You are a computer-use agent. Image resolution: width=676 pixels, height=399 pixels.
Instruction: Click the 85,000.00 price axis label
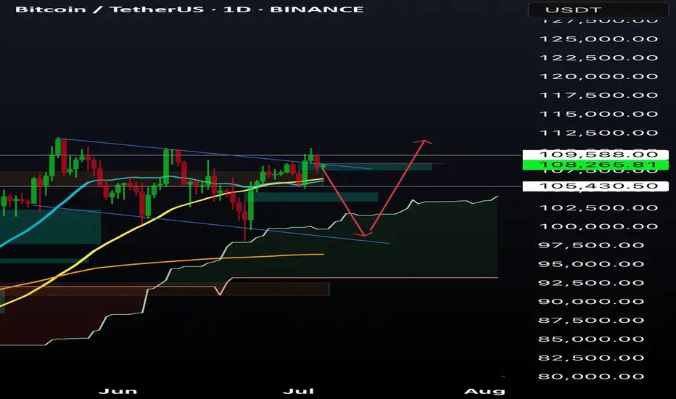[592, 339]
